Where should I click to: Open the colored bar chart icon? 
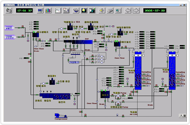coord(48,10)
